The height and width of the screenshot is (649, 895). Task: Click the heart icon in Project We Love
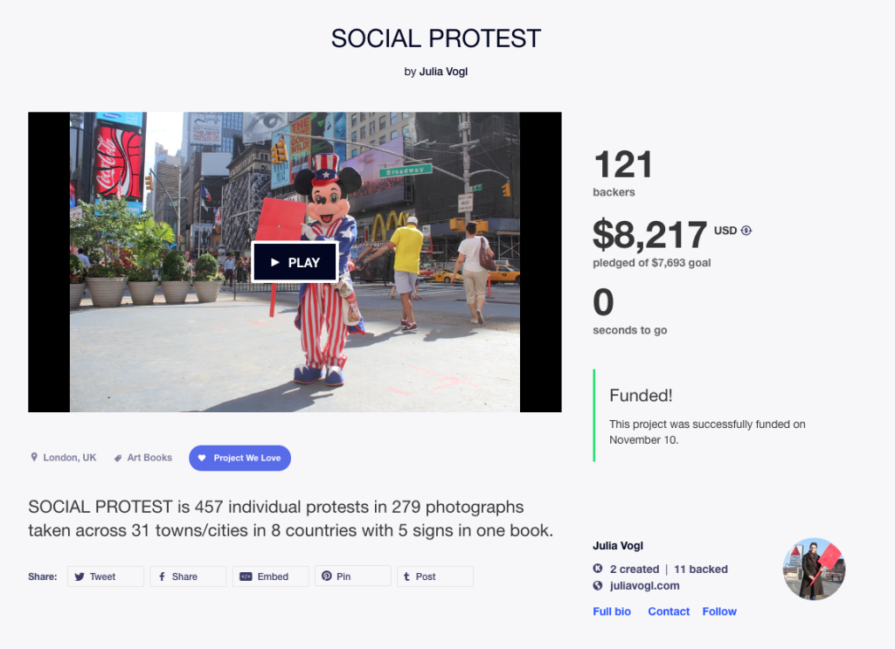[x=201, y=458]
